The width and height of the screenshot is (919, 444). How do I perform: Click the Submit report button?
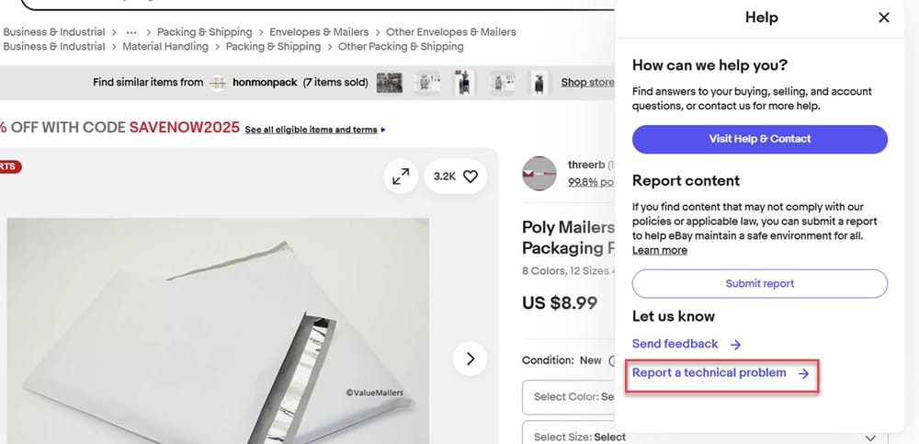point(759,283)
